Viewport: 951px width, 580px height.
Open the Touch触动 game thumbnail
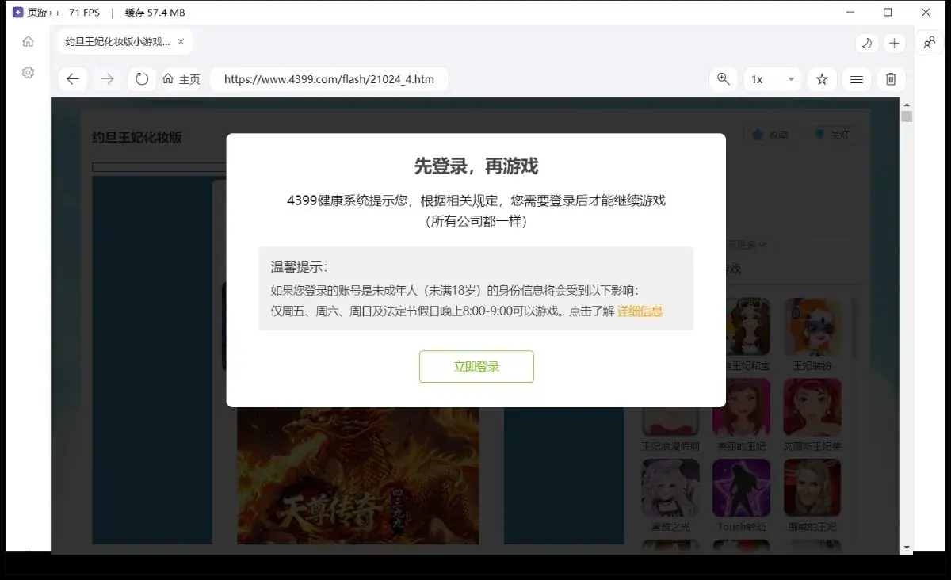click(x=741, y=488)
